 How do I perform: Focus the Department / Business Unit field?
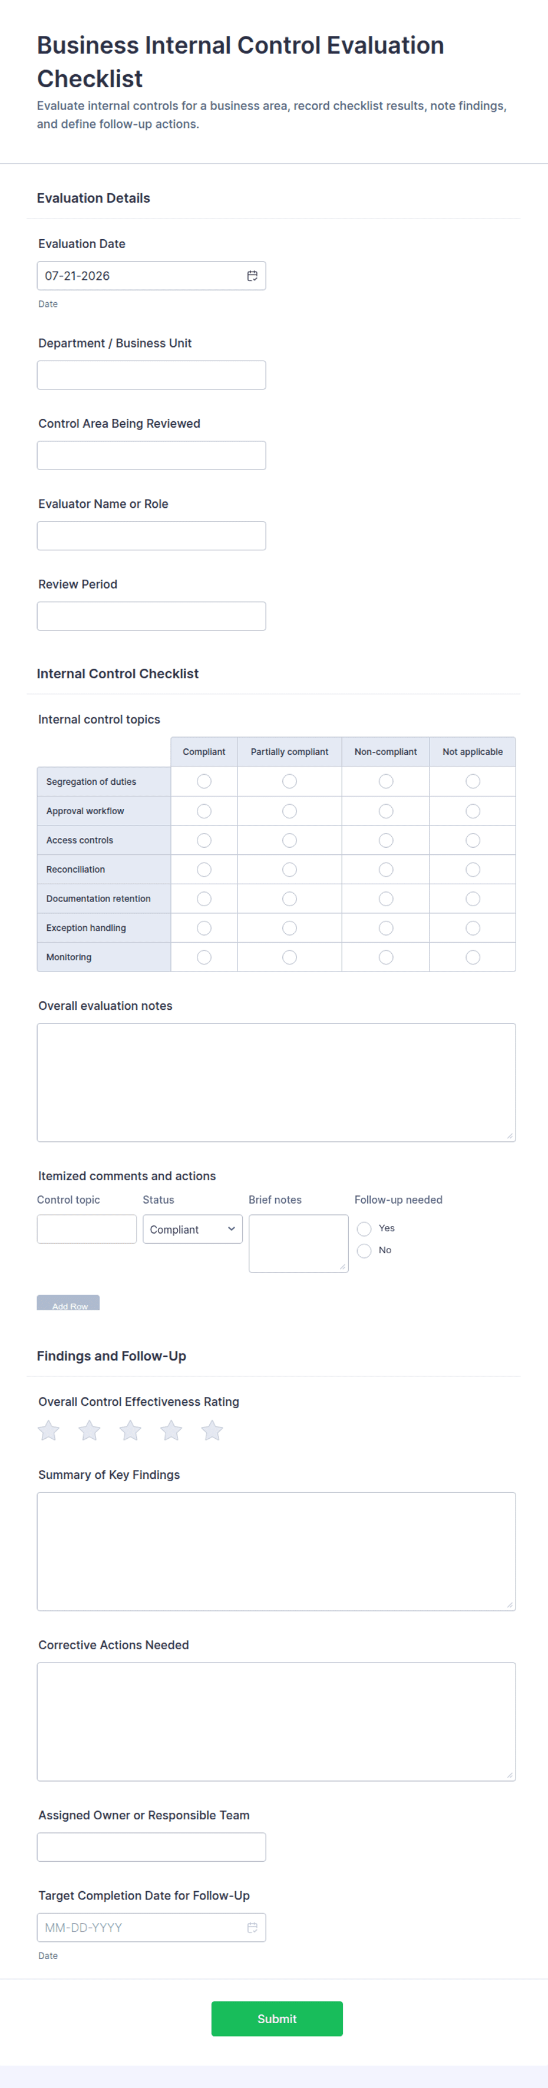pos(151,375)
